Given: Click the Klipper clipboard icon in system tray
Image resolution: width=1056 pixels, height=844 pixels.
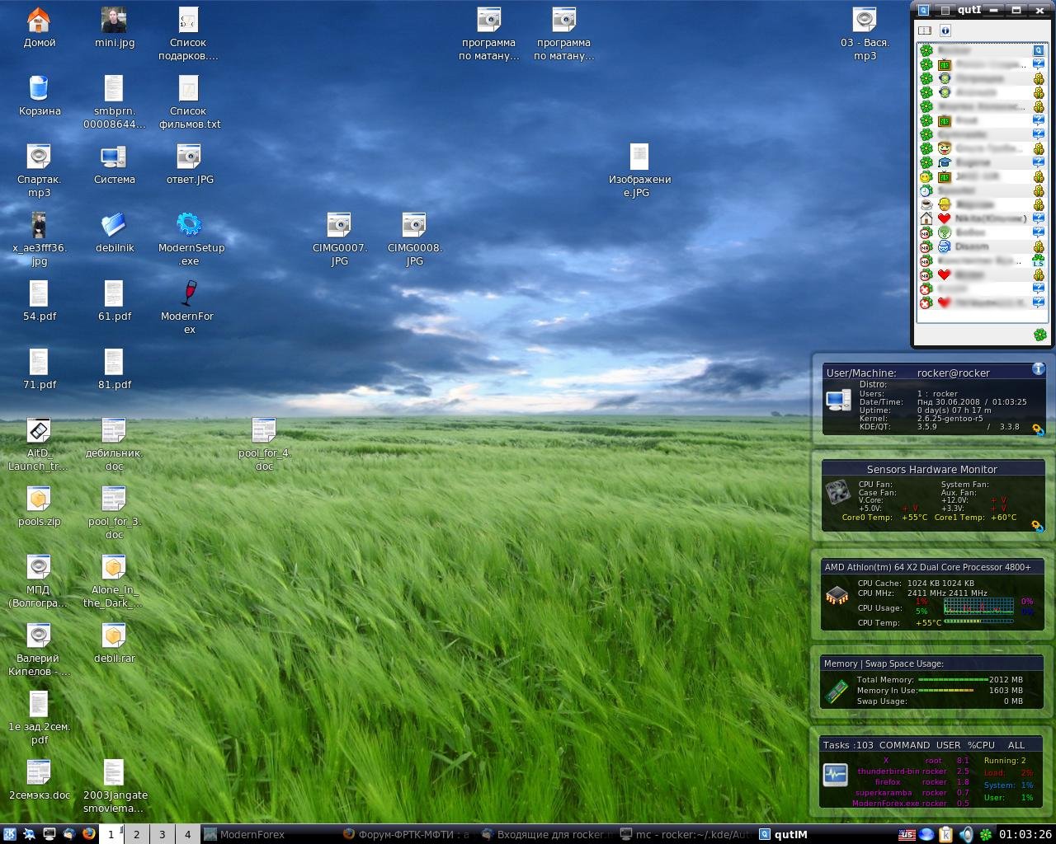Looking at the screenshot, I should (946, 834).
